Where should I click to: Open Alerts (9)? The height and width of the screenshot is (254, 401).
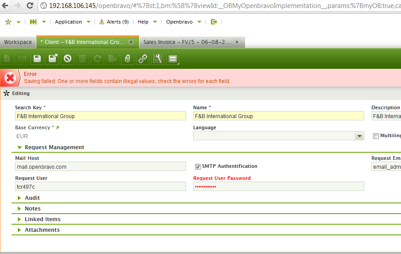[117, 22]
